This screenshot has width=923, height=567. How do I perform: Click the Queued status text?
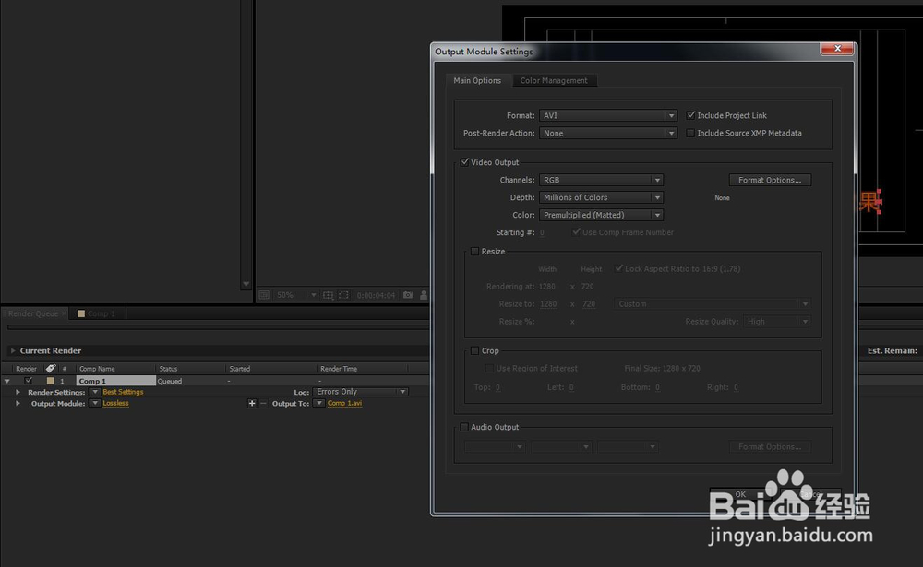[170, 381]
